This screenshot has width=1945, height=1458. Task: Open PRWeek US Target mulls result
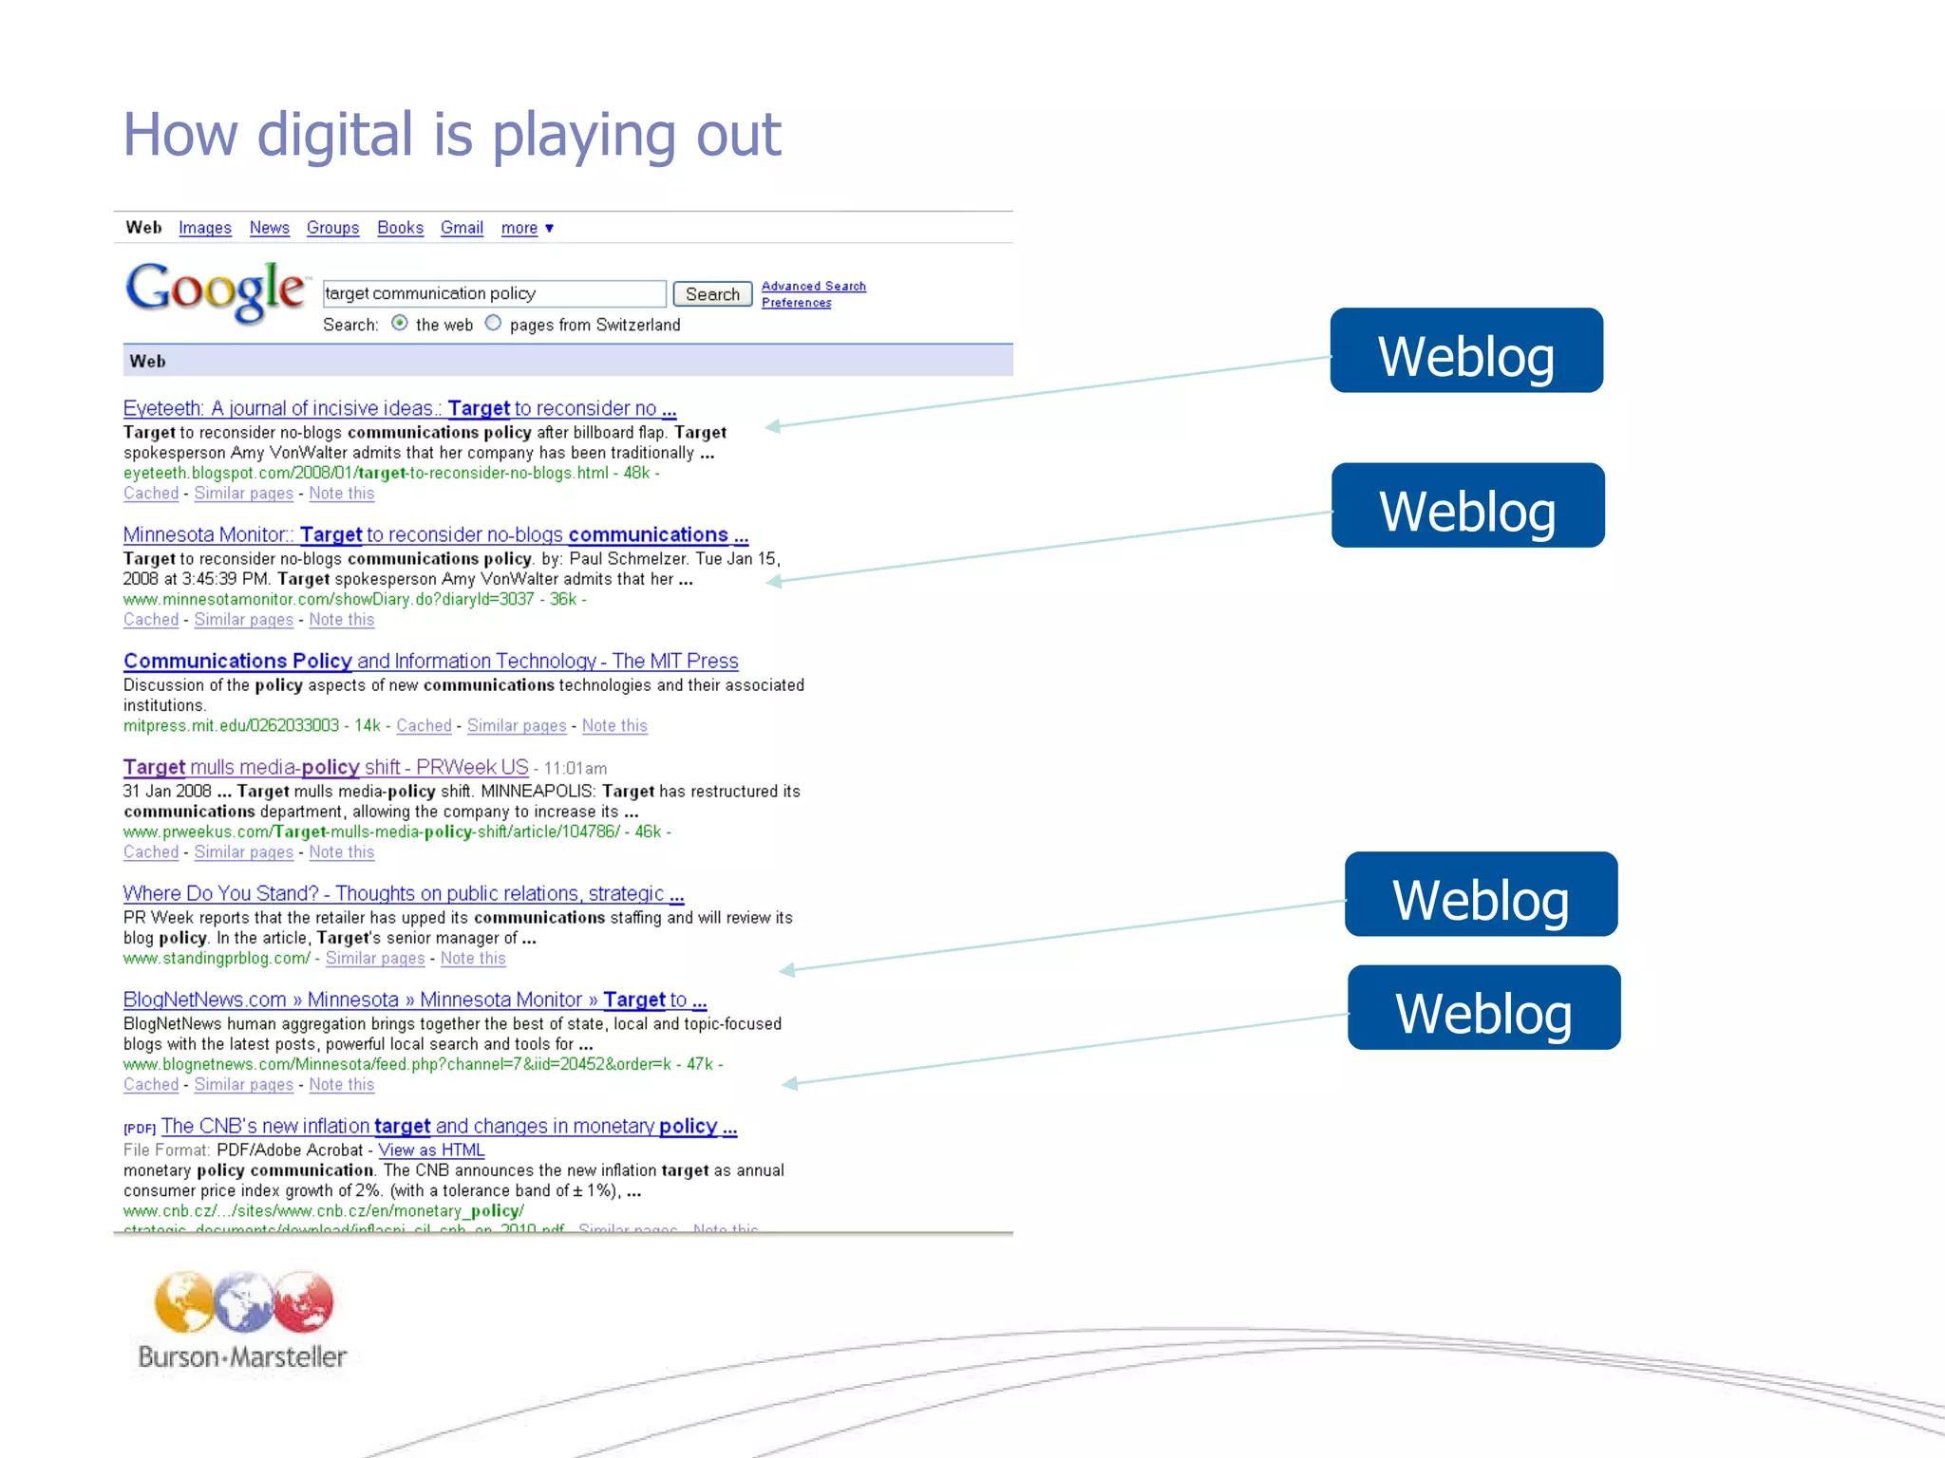tap(326, 767)
